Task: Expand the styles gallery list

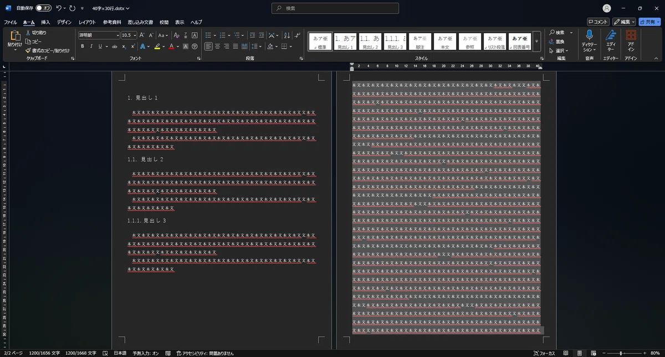Action: 536,42
